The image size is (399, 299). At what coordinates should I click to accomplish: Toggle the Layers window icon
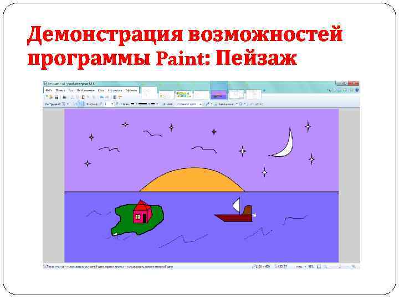340,90
